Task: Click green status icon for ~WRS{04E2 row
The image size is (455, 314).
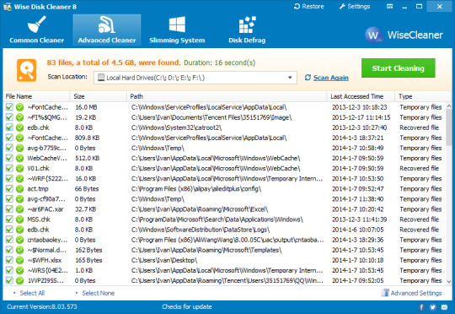Action: point(19,270)
